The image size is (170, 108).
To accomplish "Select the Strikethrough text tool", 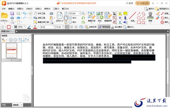I will point(120,18).
